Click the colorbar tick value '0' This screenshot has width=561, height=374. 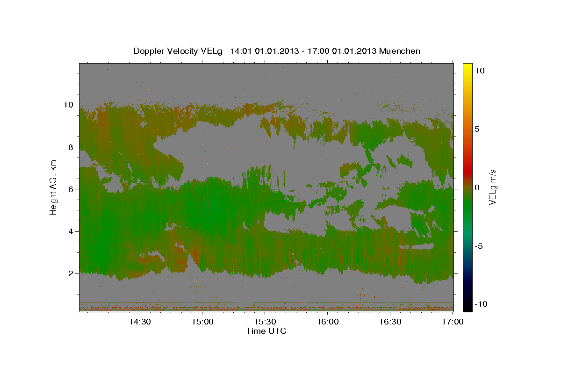coord(477,187)
